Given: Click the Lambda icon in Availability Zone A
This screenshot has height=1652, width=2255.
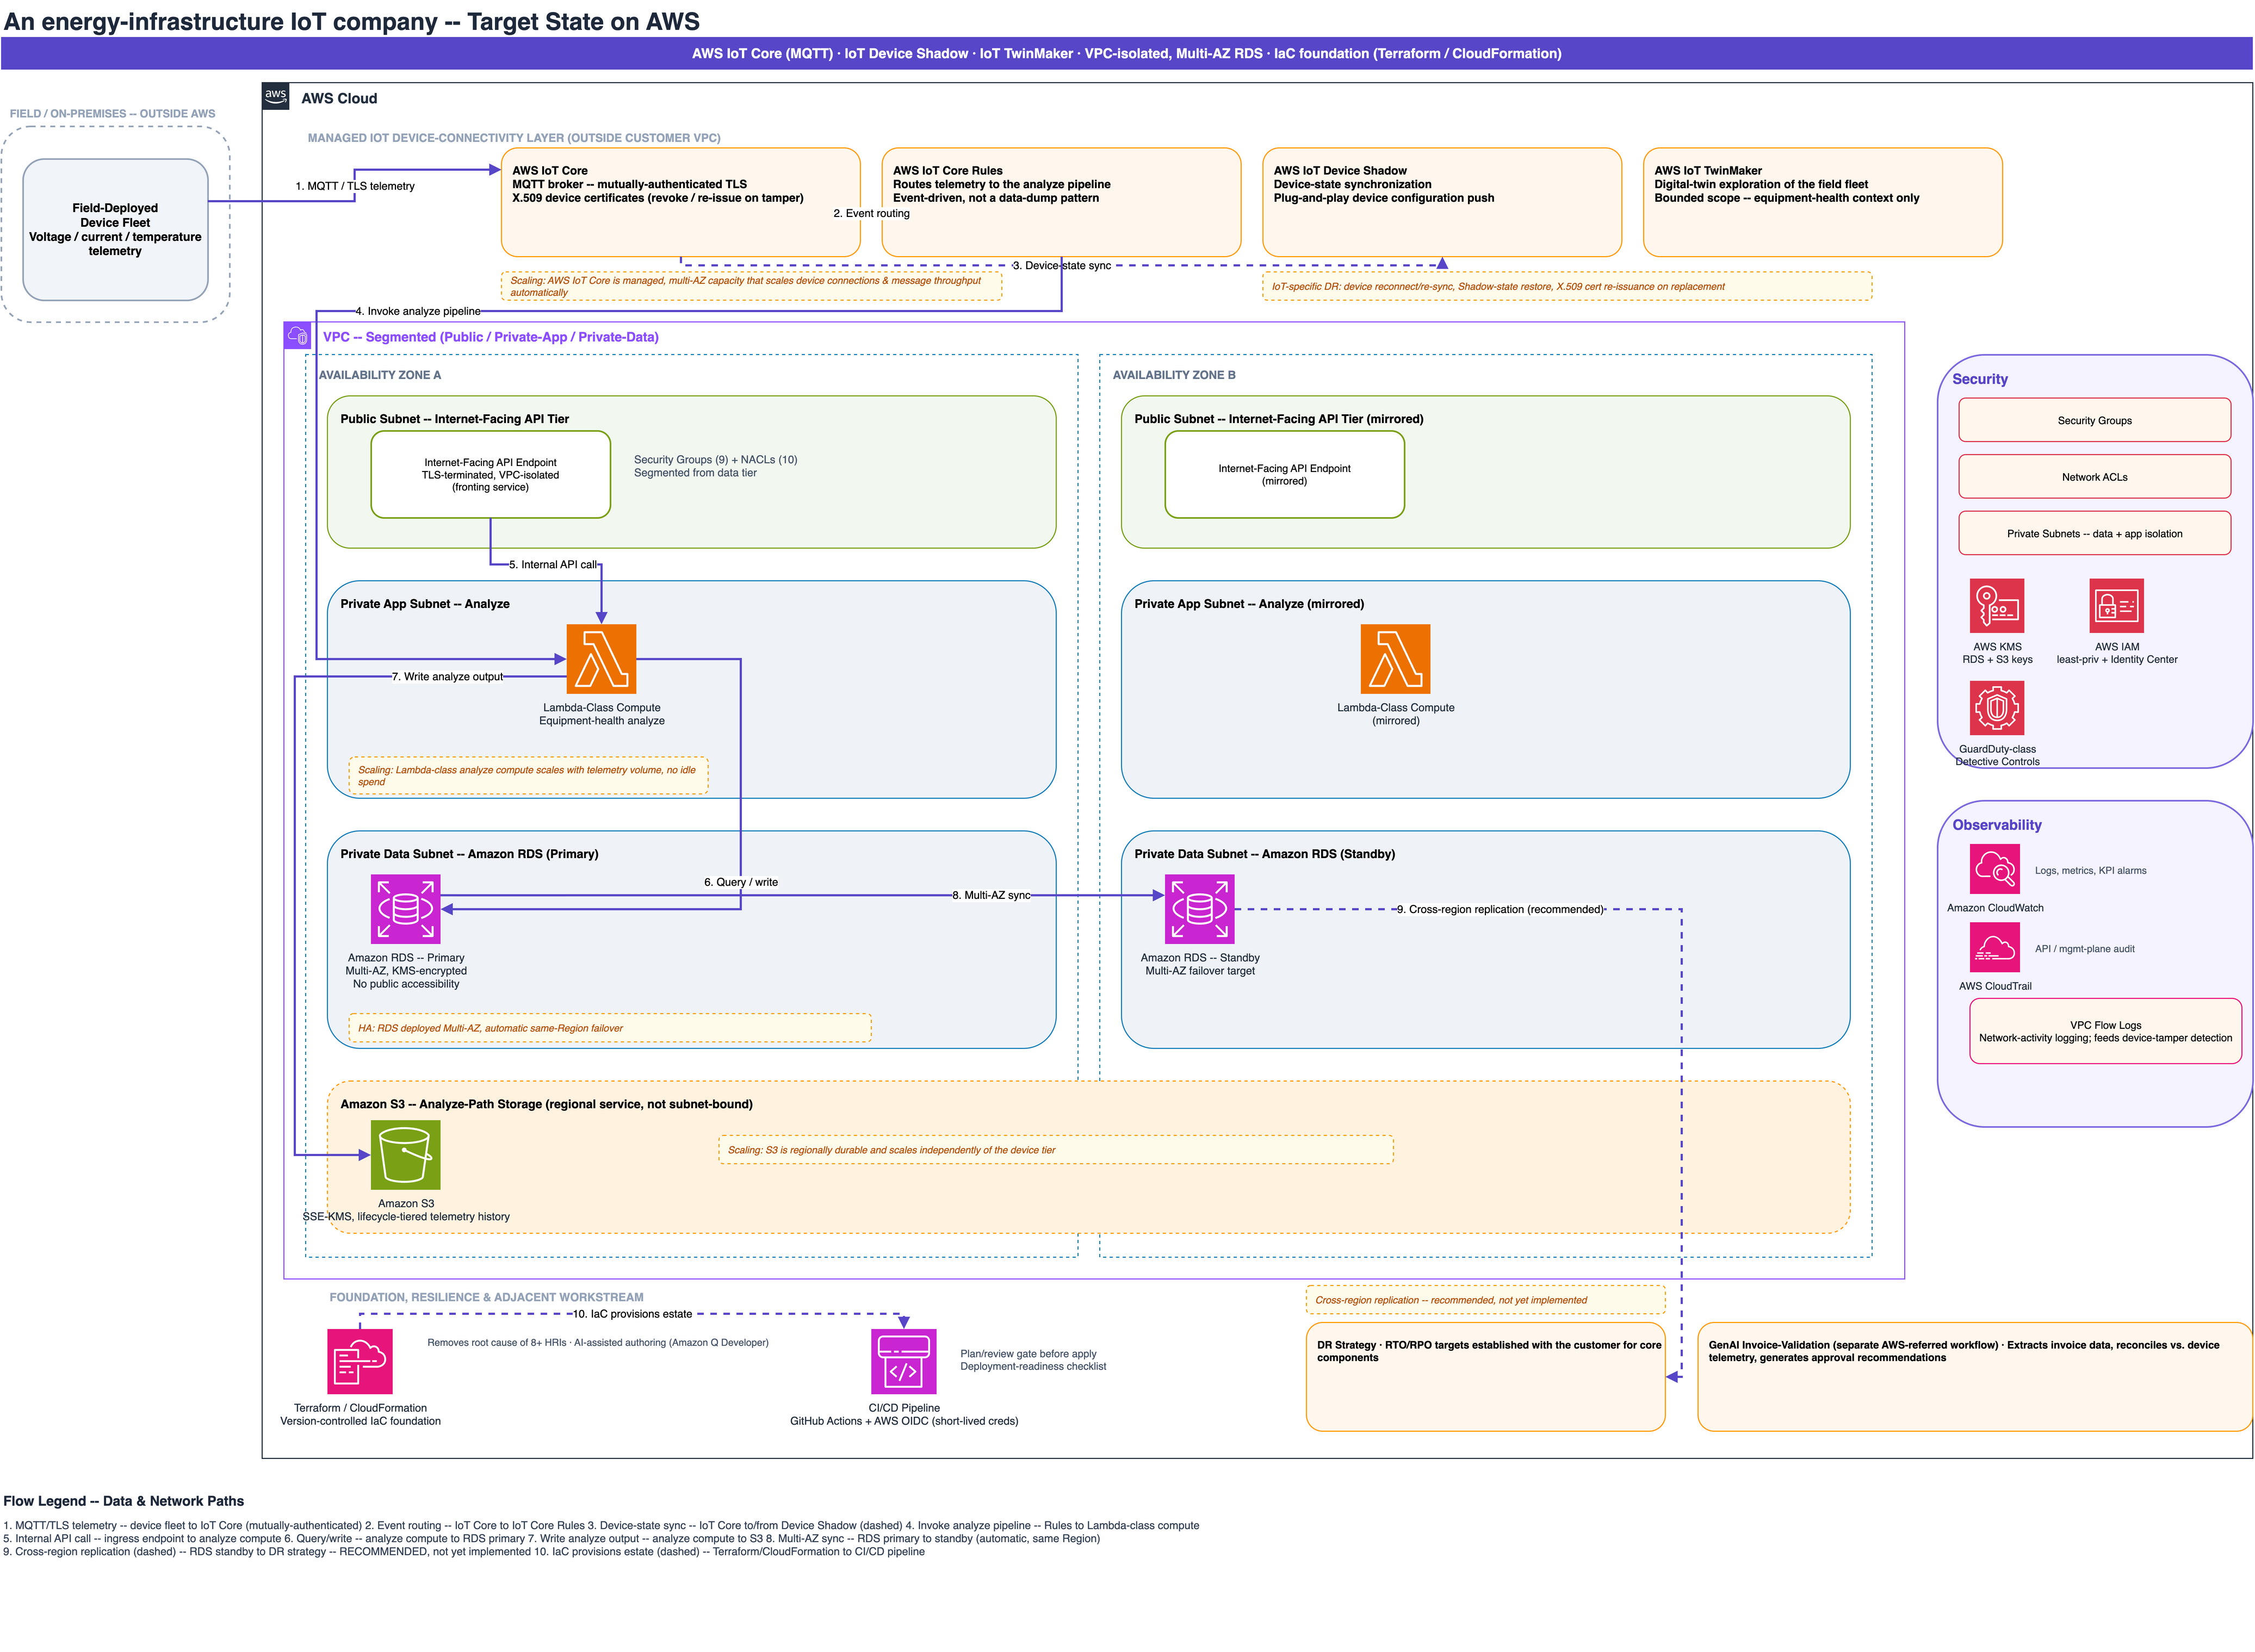Looking at the screenshot, I should tap(601, 659).
